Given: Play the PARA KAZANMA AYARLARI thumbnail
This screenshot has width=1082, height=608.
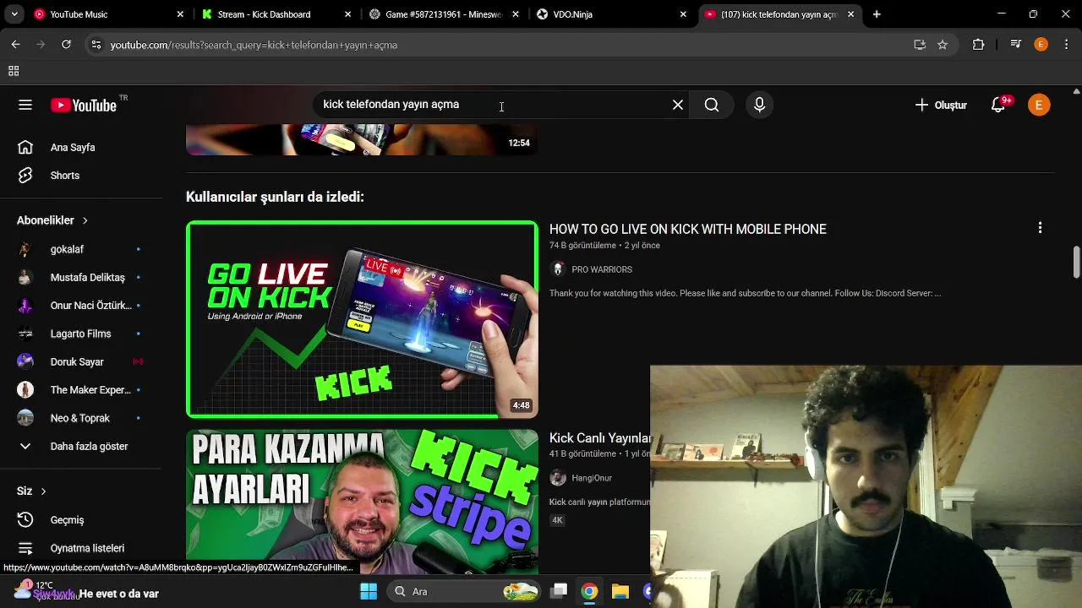Looking at the screenshot, I should pos(362,502).
